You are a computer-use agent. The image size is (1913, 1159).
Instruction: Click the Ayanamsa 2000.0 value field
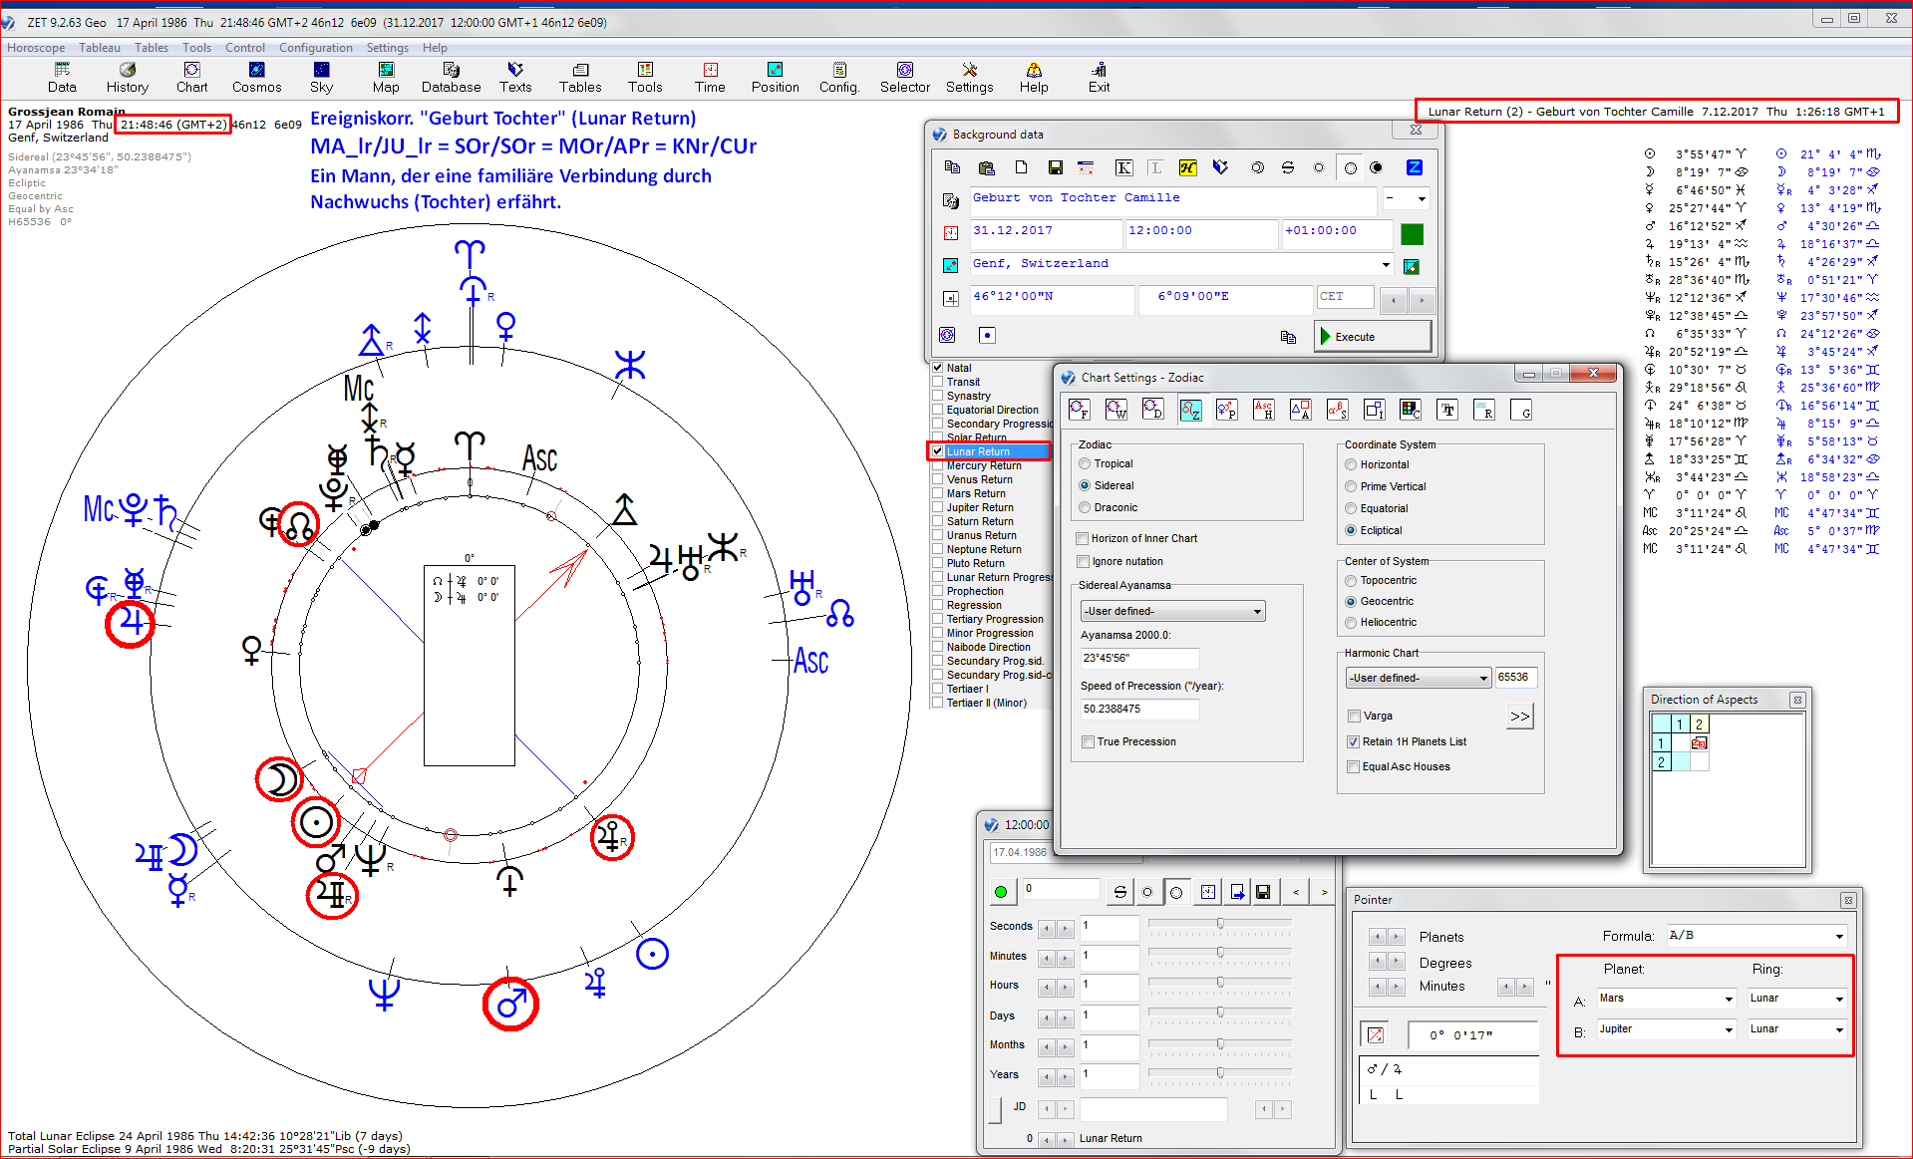click(x=1138, y=658)
